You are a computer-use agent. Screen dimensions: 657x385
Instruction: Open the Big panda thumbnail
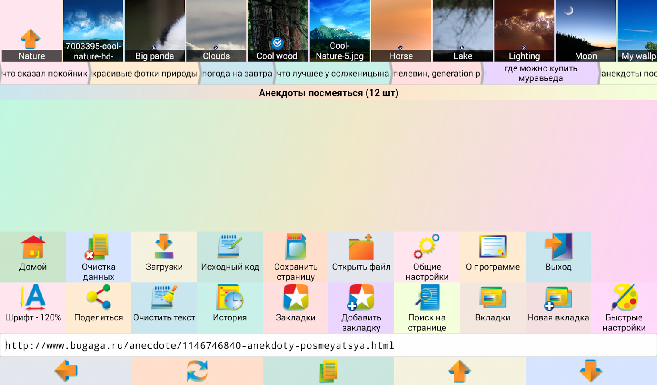coord(155,31)
